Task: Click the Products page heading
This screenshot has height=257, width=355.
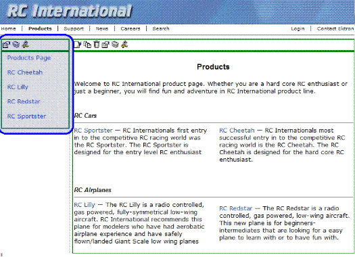Action: coord(213,67)
